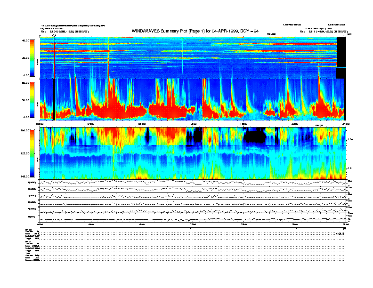Click the WIND/WAVES Summary Plot title

tap(195, 31)
